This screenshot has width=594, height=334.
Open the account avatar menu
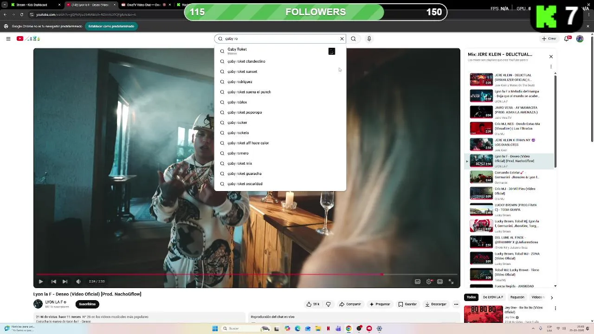(x=580, y=39)
